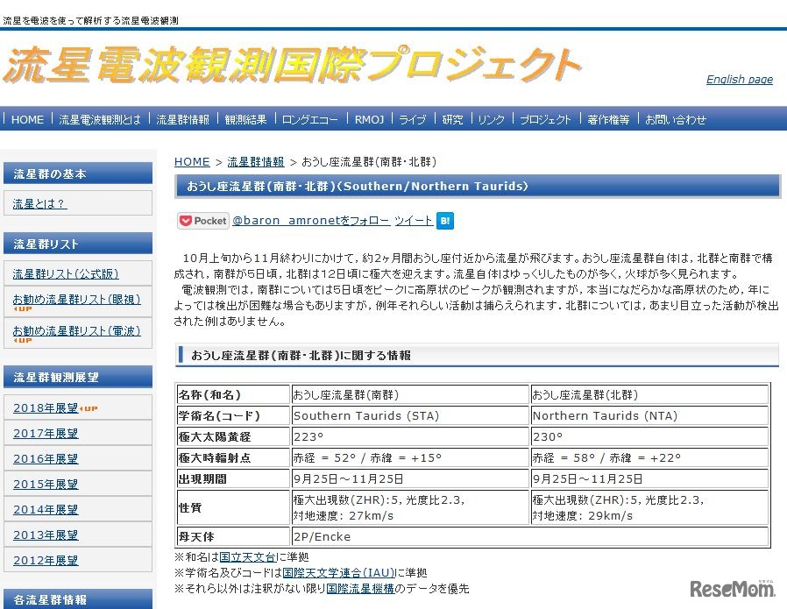The height and width of the screenshot is (609, 787).
Task: Open 流星電波観測とは menu item
Action: (x=100, y=119)
